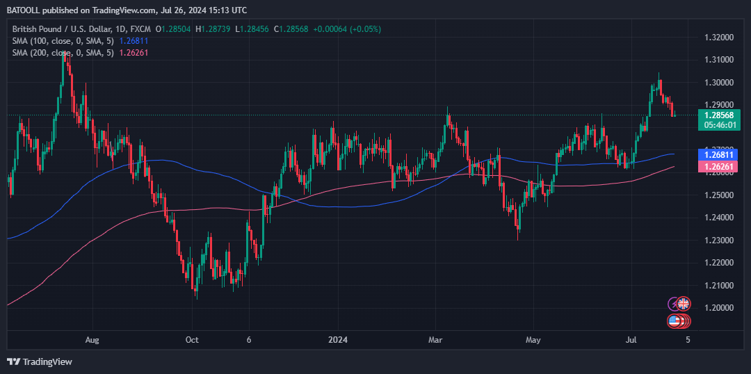Click the high value H1.28739 in legend
The height and width of the screenshot is (374, 751).
213,29
